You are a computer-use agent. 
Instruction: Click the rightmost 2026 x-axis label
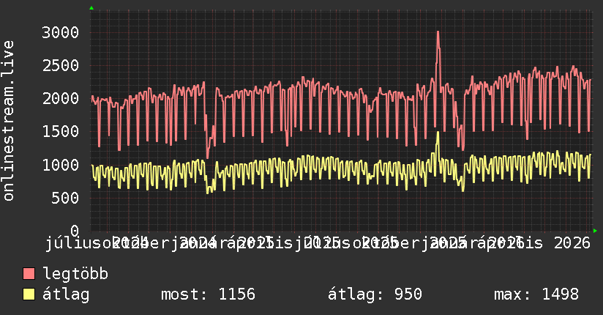572,243
